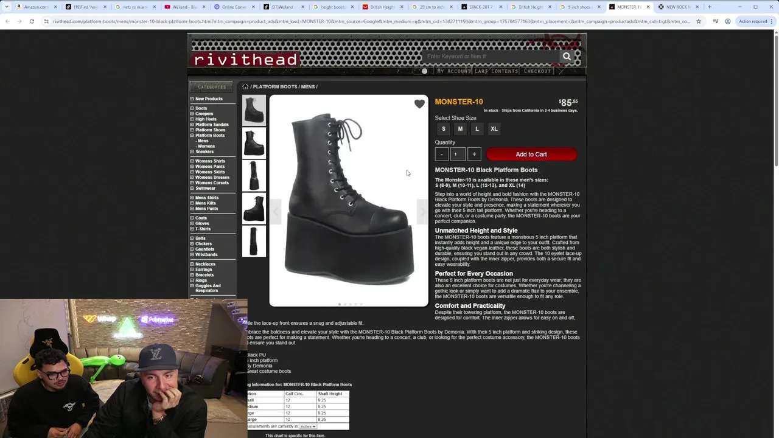
Task: Switch to the NEW ROCK tab
Action: point(678,7)
